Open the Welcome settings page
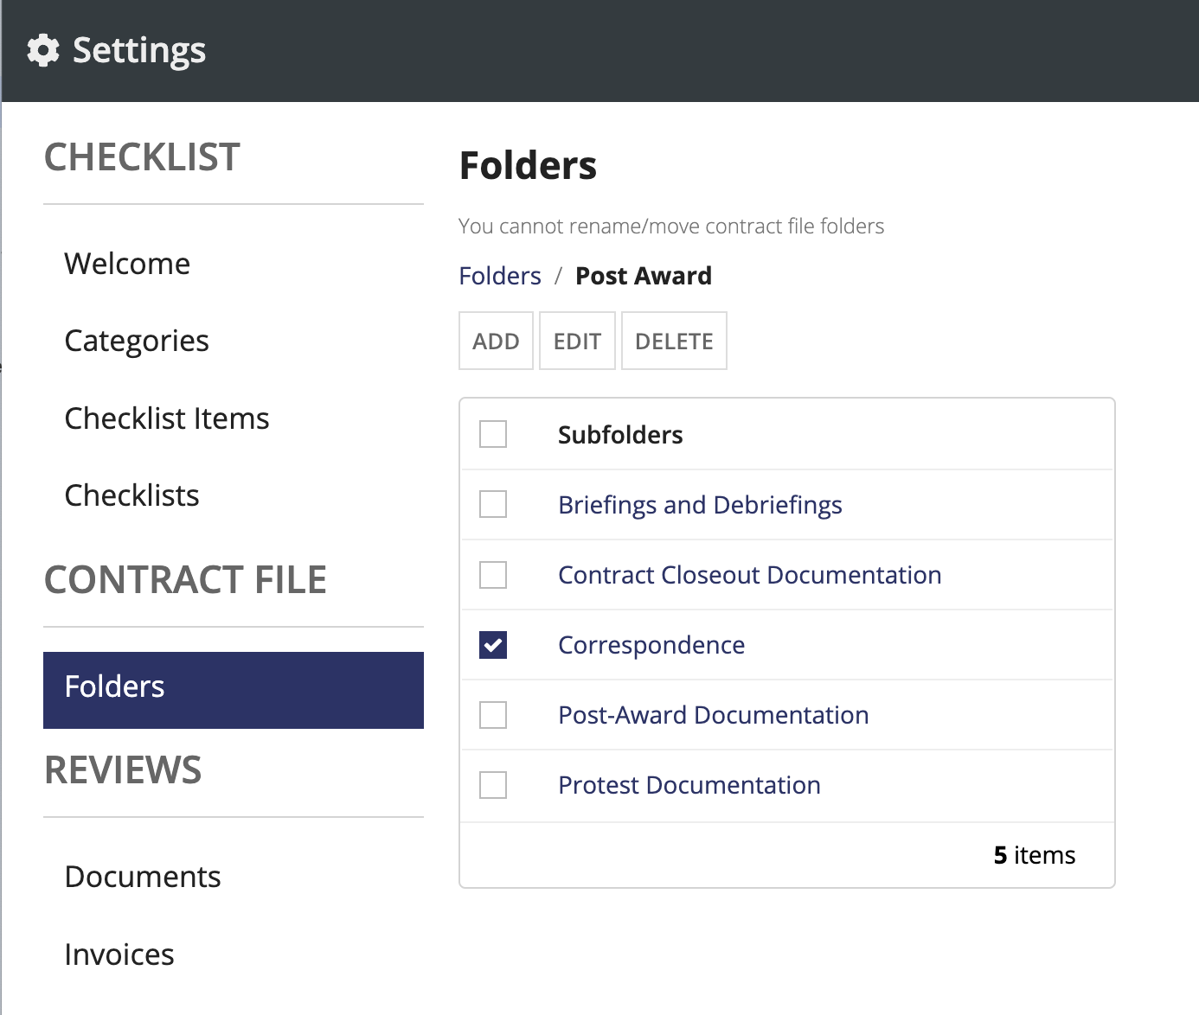1199x1015 pixels. tap(234, 264)
